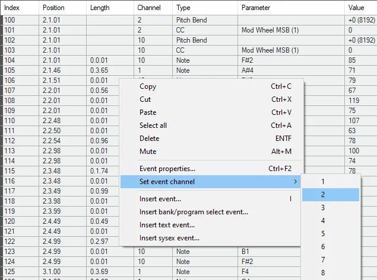Choose Insert event... in the context menu
377x280 pixels.
point(210,199)
